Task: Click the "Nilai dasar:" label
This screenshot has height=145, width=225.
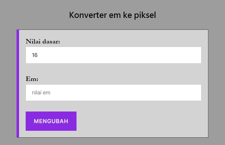Action: [43, 42]
